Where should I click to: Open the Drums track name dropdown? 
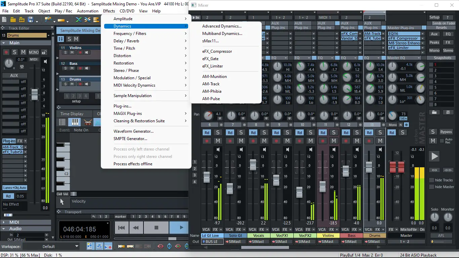[48, 35]
